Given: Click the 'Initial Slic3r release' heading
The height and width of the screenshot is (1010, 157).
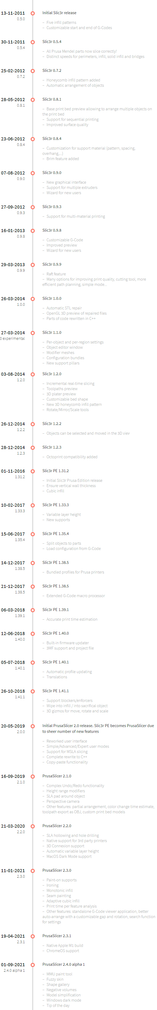Looking at the screenshot, I should pos(59,13).
